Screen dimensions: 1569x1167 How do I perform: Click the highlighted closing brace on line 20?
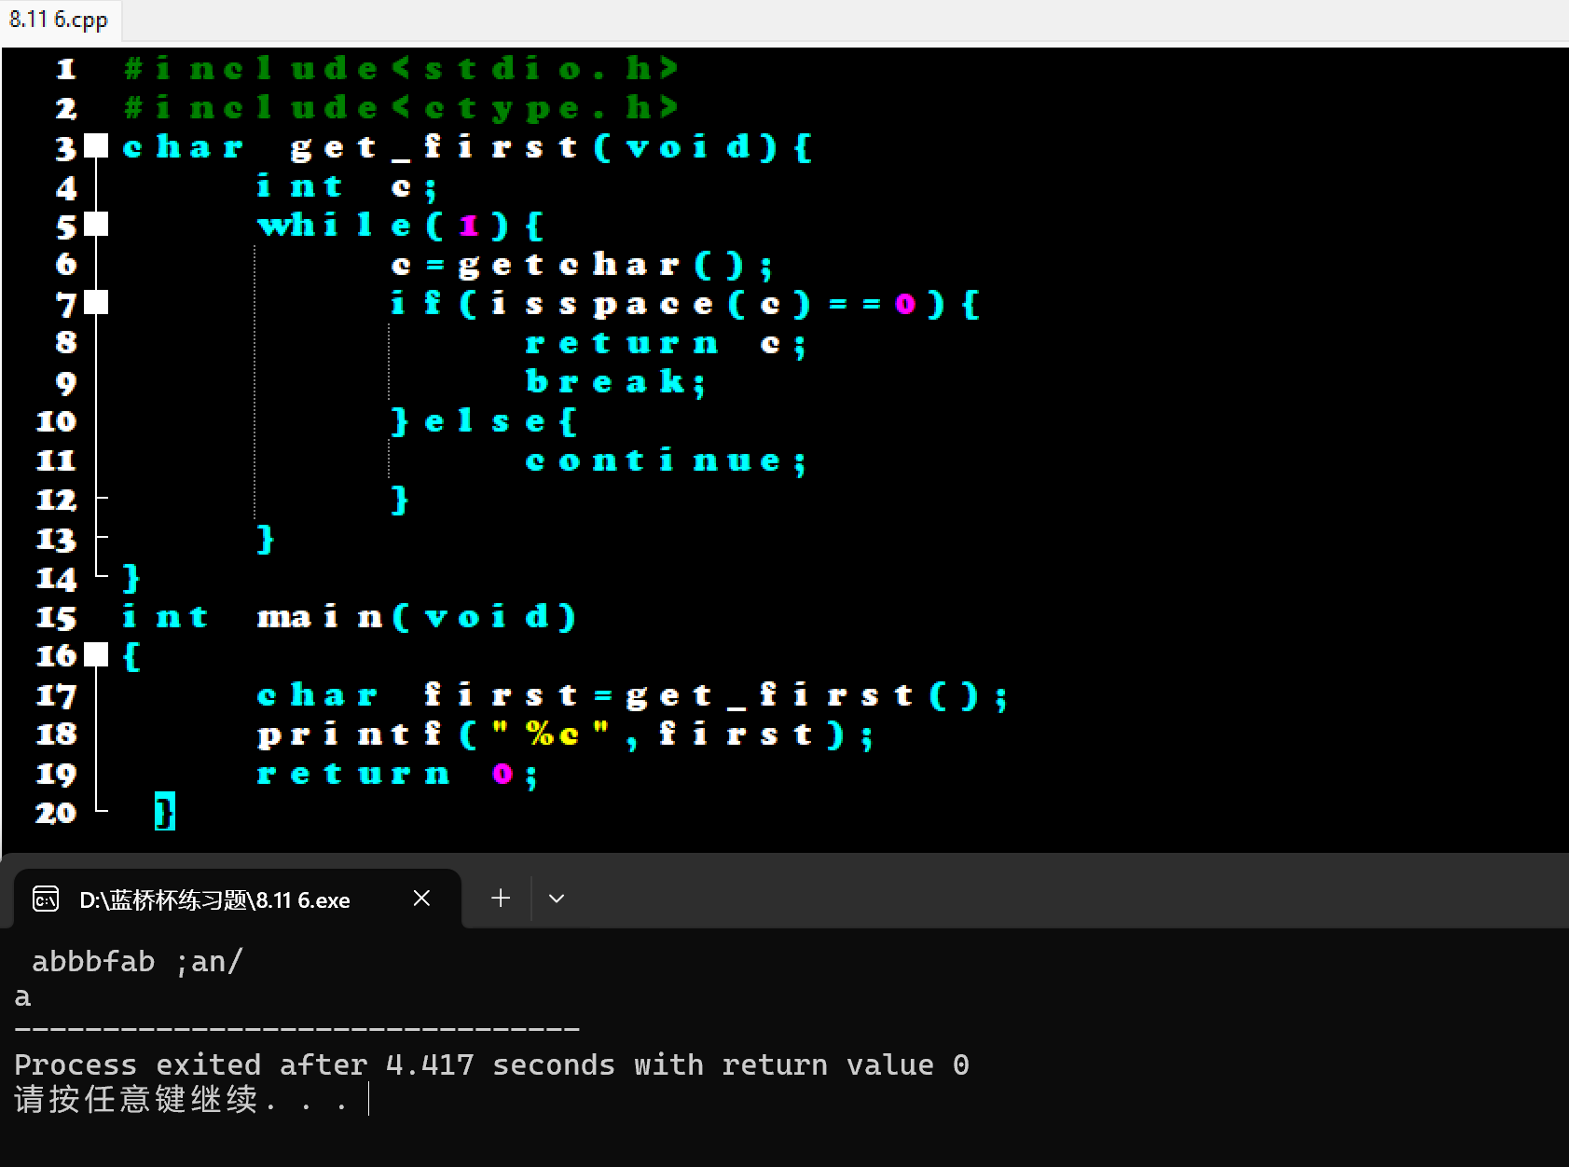[165, 812]
